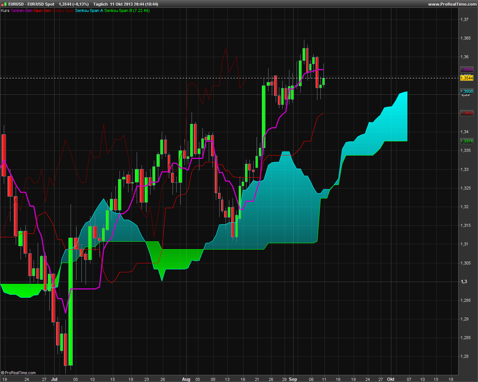Viewport: 478px width, 382px height.
Task: Select the EURUSD - EUR/USD Spot title
Action: pyautogui.click(x=31, y=4)
